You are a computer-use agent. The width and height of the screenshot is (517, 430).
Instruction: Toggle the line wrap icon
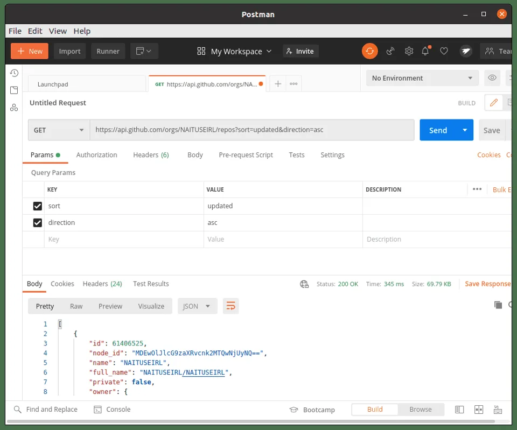(231, 306)
